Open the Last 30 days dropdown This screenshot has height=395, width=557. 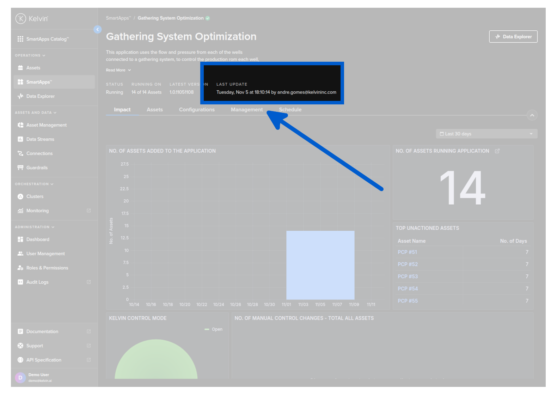(x=486, y=134)
